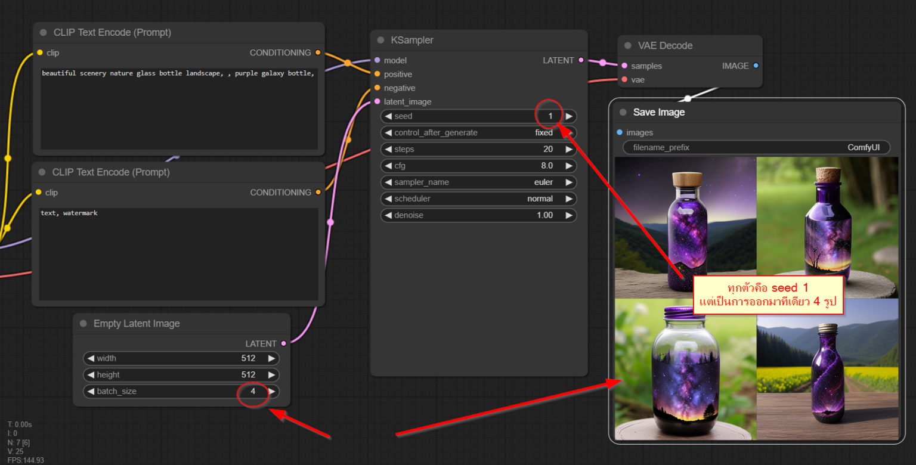Collapse the VAE Decode node dot
Screen dimensions: 916x465
[x=628, y=46]
